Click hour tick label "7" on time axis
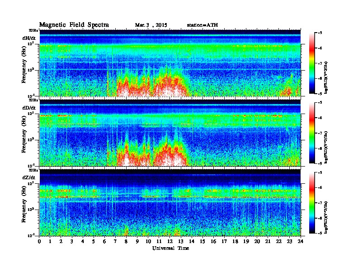Viewport: 358px width, 277px height. [115, 242]
